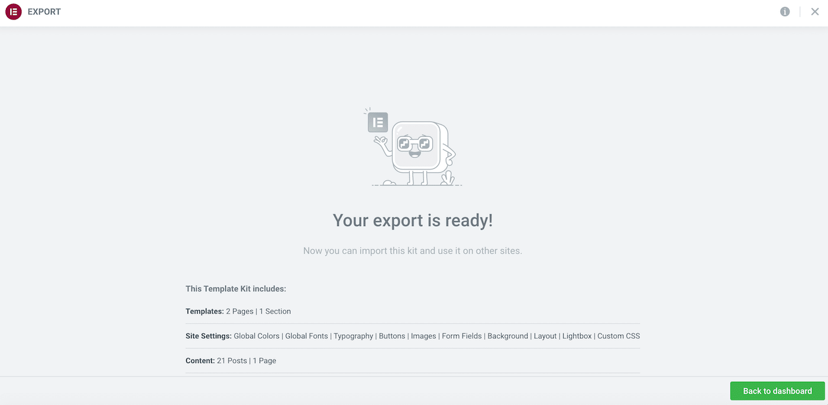Click "21 Posts" in the Content row
Viewport: 828px width, 405px height.
click(x=232, y=361)
